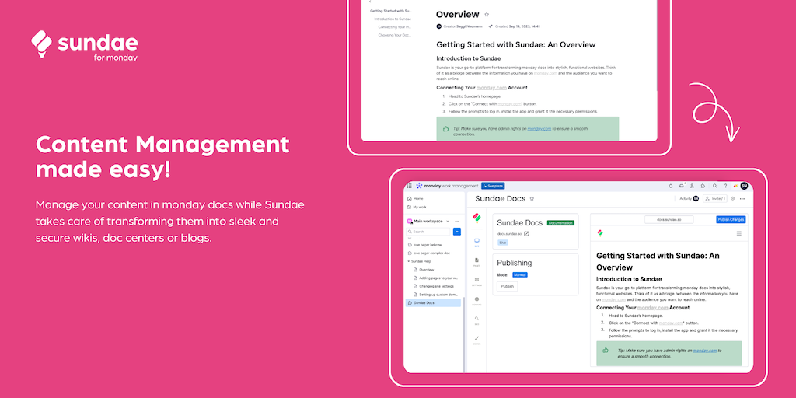Open the Domains globe icon
796x398 pixels.
click(x=477, y=301)
